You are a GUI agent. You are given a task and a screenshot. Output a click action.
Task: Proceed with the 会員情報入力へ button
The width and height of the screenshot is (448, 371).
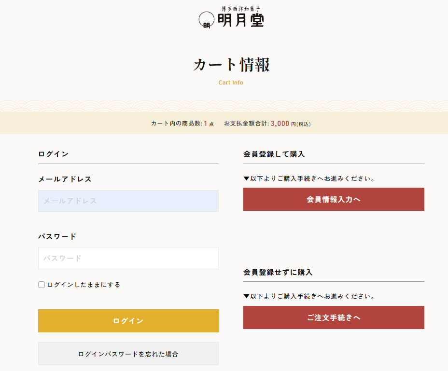click(x=334, y=199)
